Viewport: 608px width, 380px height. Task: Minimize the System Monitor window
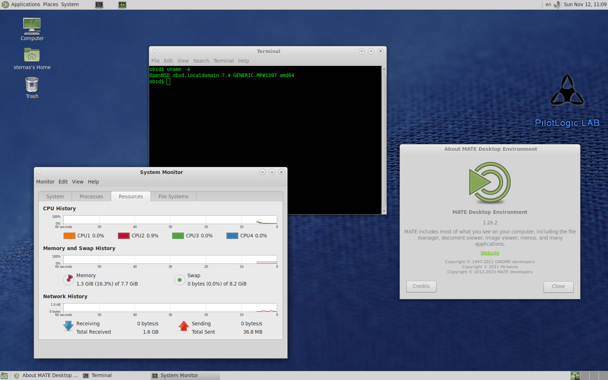262,172
